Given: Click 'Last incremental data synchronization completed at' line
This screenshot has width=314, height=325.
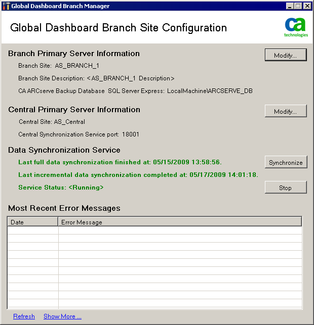Looking at the screenshot, I should point(138,175).
